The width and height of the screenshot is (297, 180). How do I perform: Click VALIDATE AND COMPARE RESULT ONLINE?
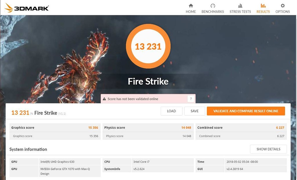pos(246,111)
